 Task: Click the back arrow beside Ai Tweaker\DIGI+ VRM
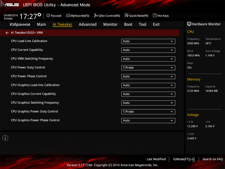(7, 33)
